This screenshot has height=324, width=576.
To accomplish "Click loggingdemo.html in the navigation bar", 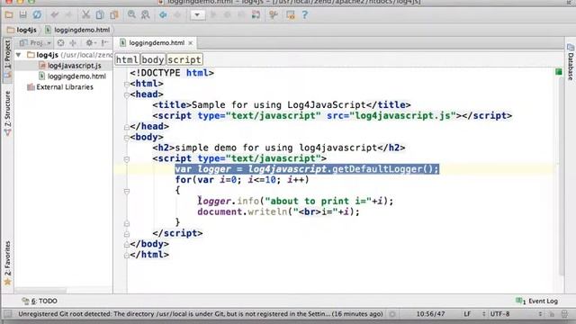I will tap(77, 30).
